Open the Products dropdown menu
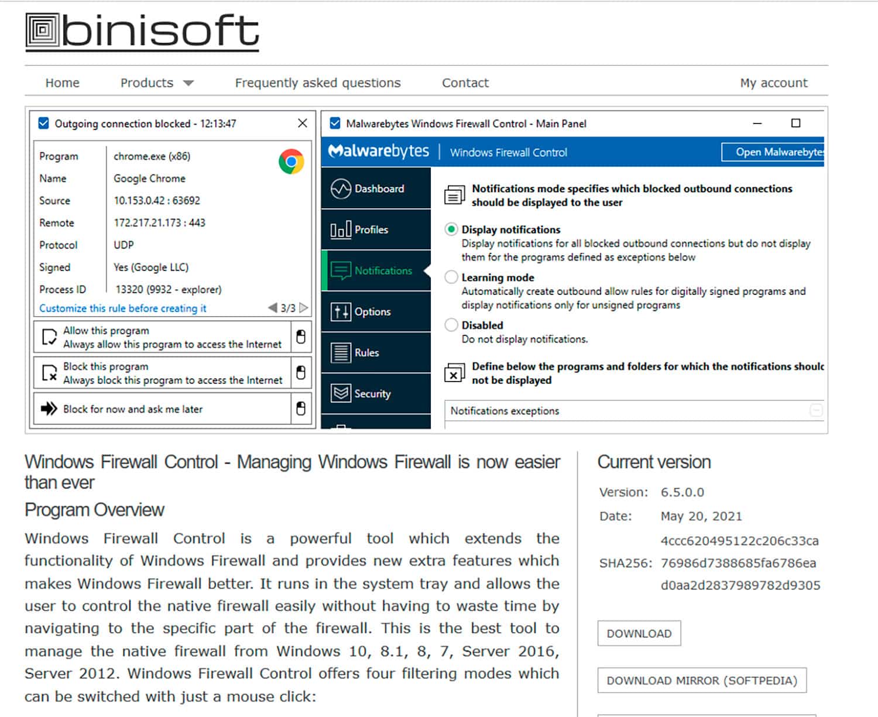 point(157,83)
